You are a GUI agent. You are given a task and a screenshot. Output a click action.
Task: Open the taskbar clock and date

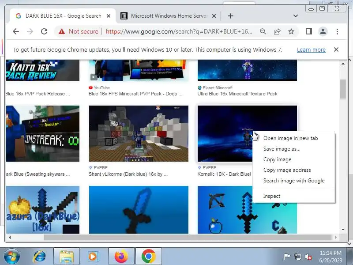click(330, 257)
